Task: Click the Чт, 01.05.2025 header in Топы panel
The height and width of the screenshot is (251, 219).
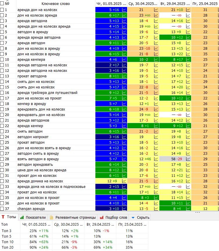Action: click(x=36, y=225)
